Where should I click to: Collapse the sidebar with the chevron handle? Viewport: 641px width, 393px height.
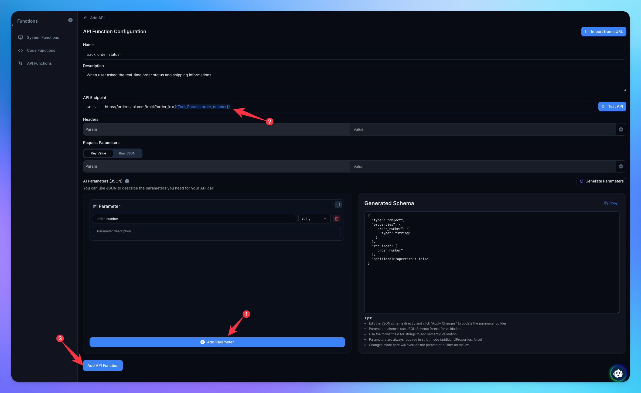click(x=12, y=25)
